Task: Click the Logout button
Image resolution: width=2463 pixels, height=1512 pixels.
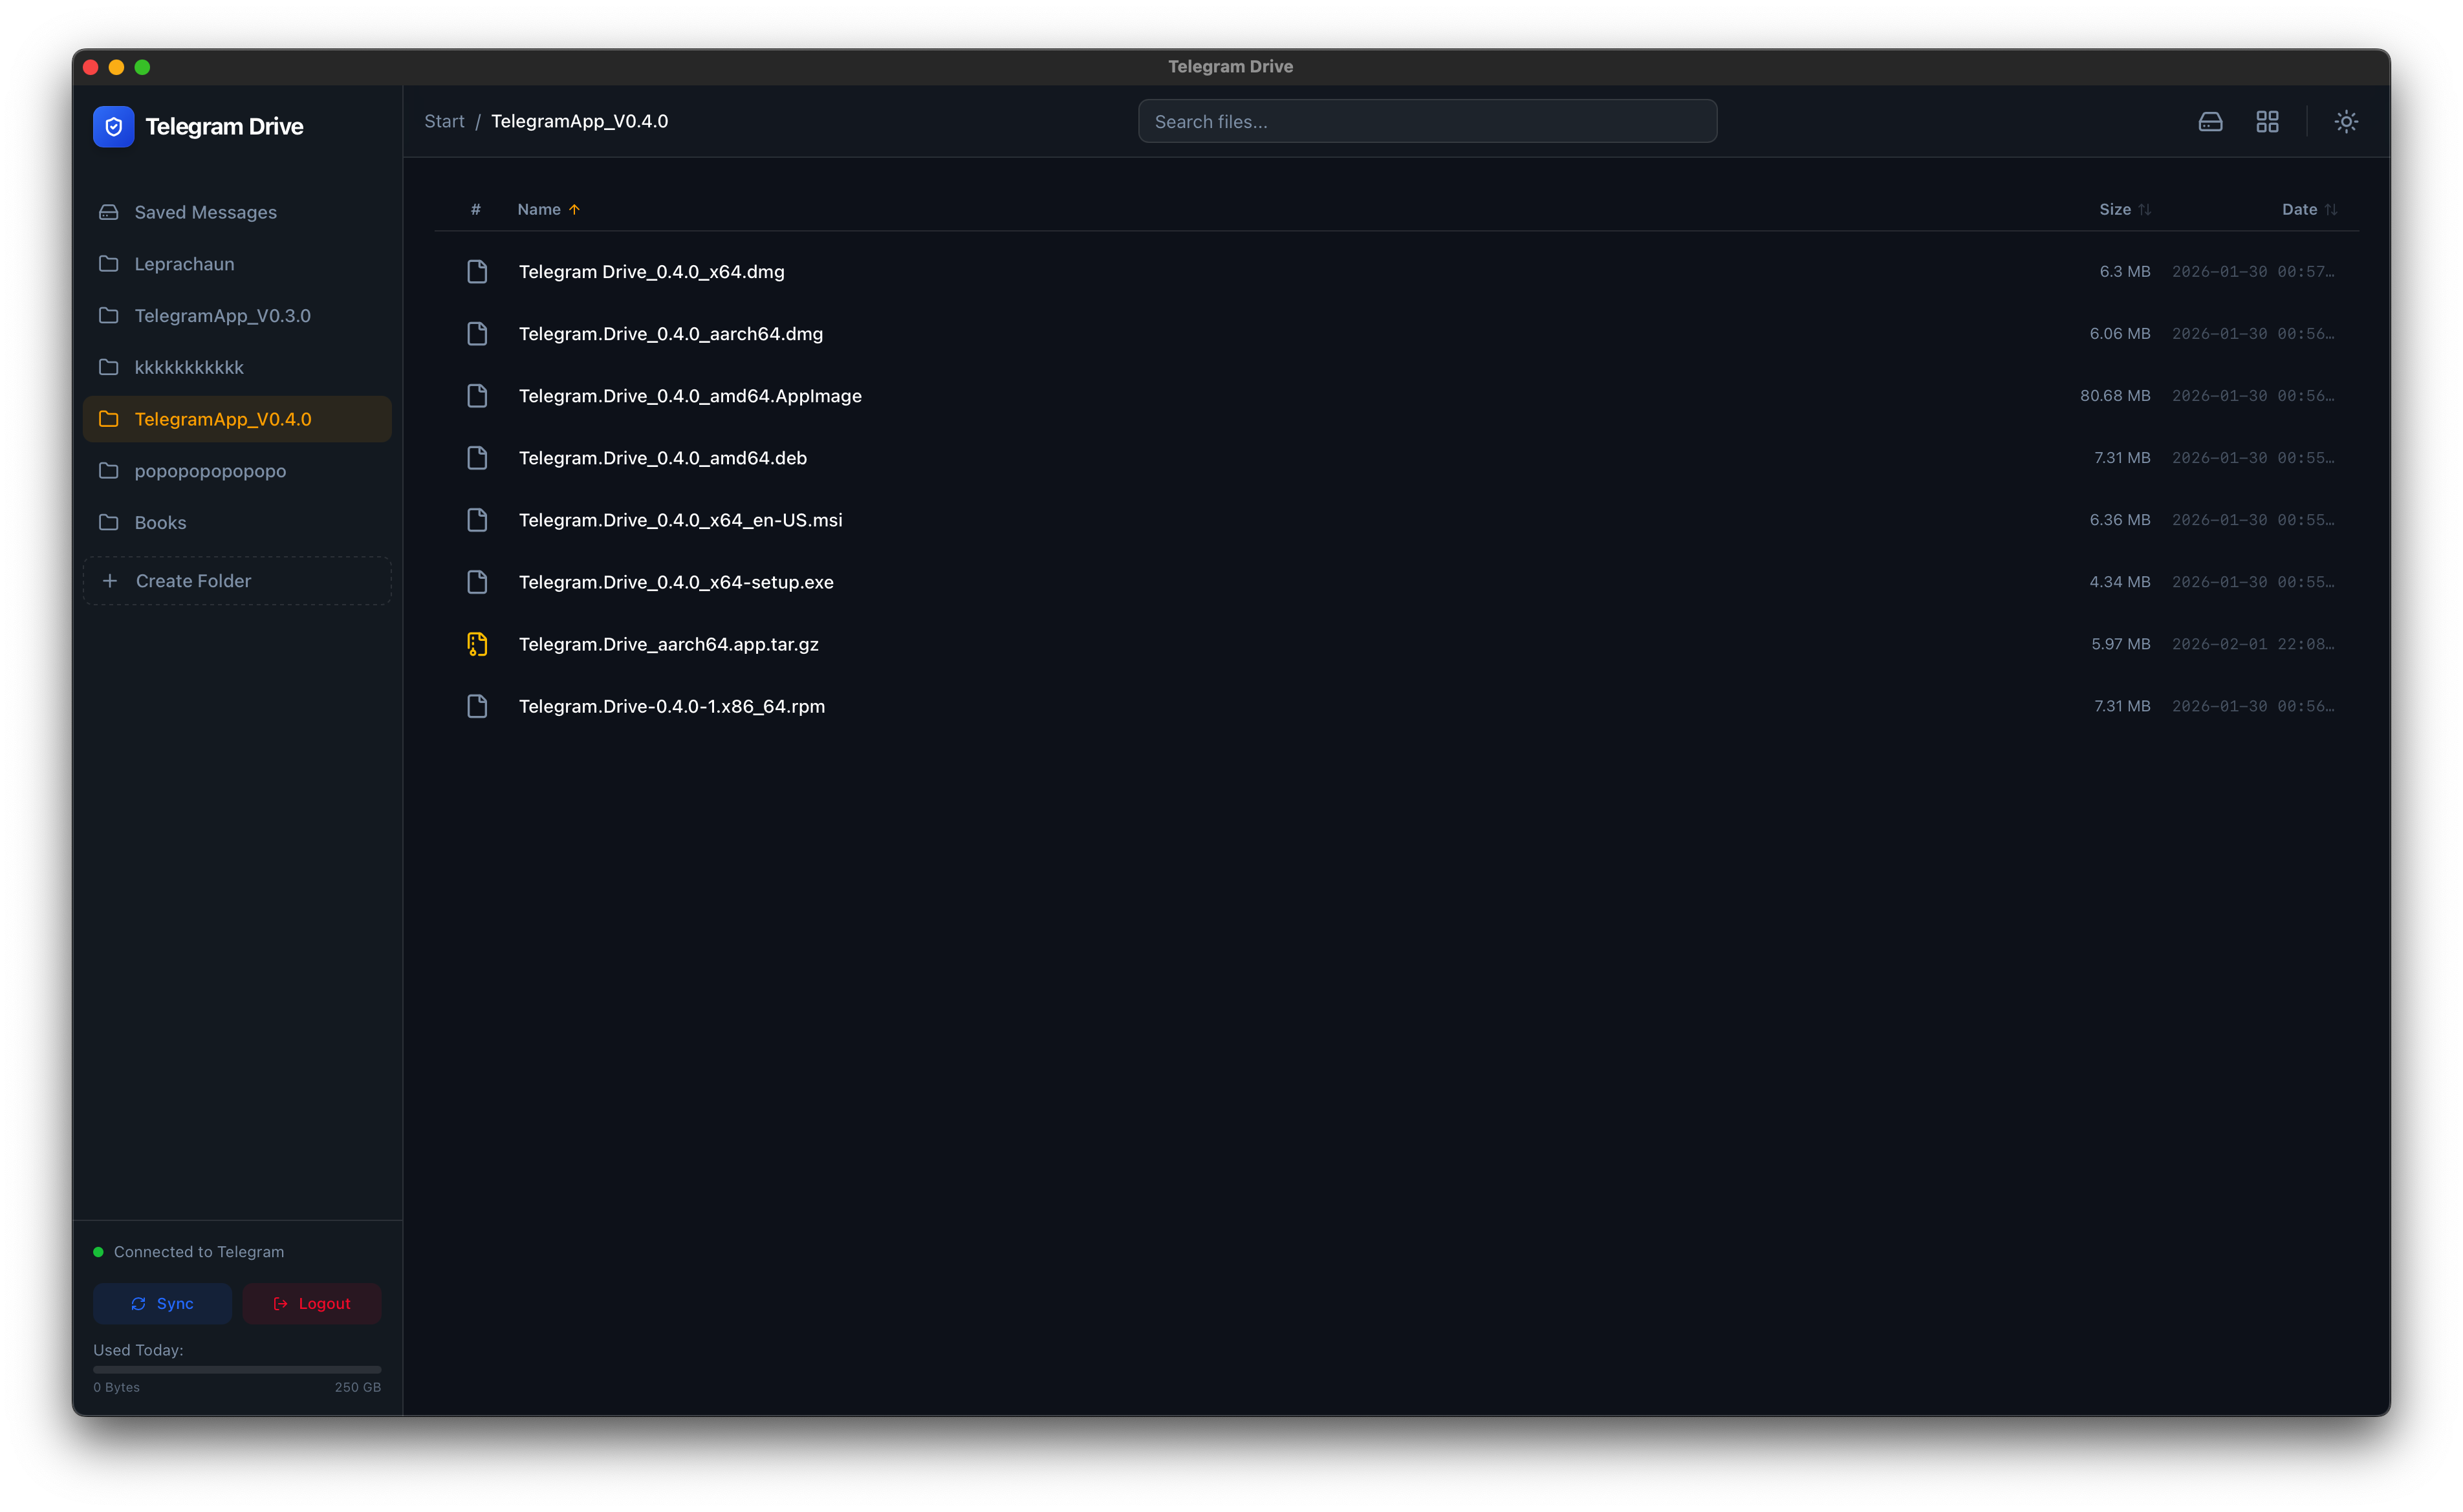Action: coord(311,1303)
